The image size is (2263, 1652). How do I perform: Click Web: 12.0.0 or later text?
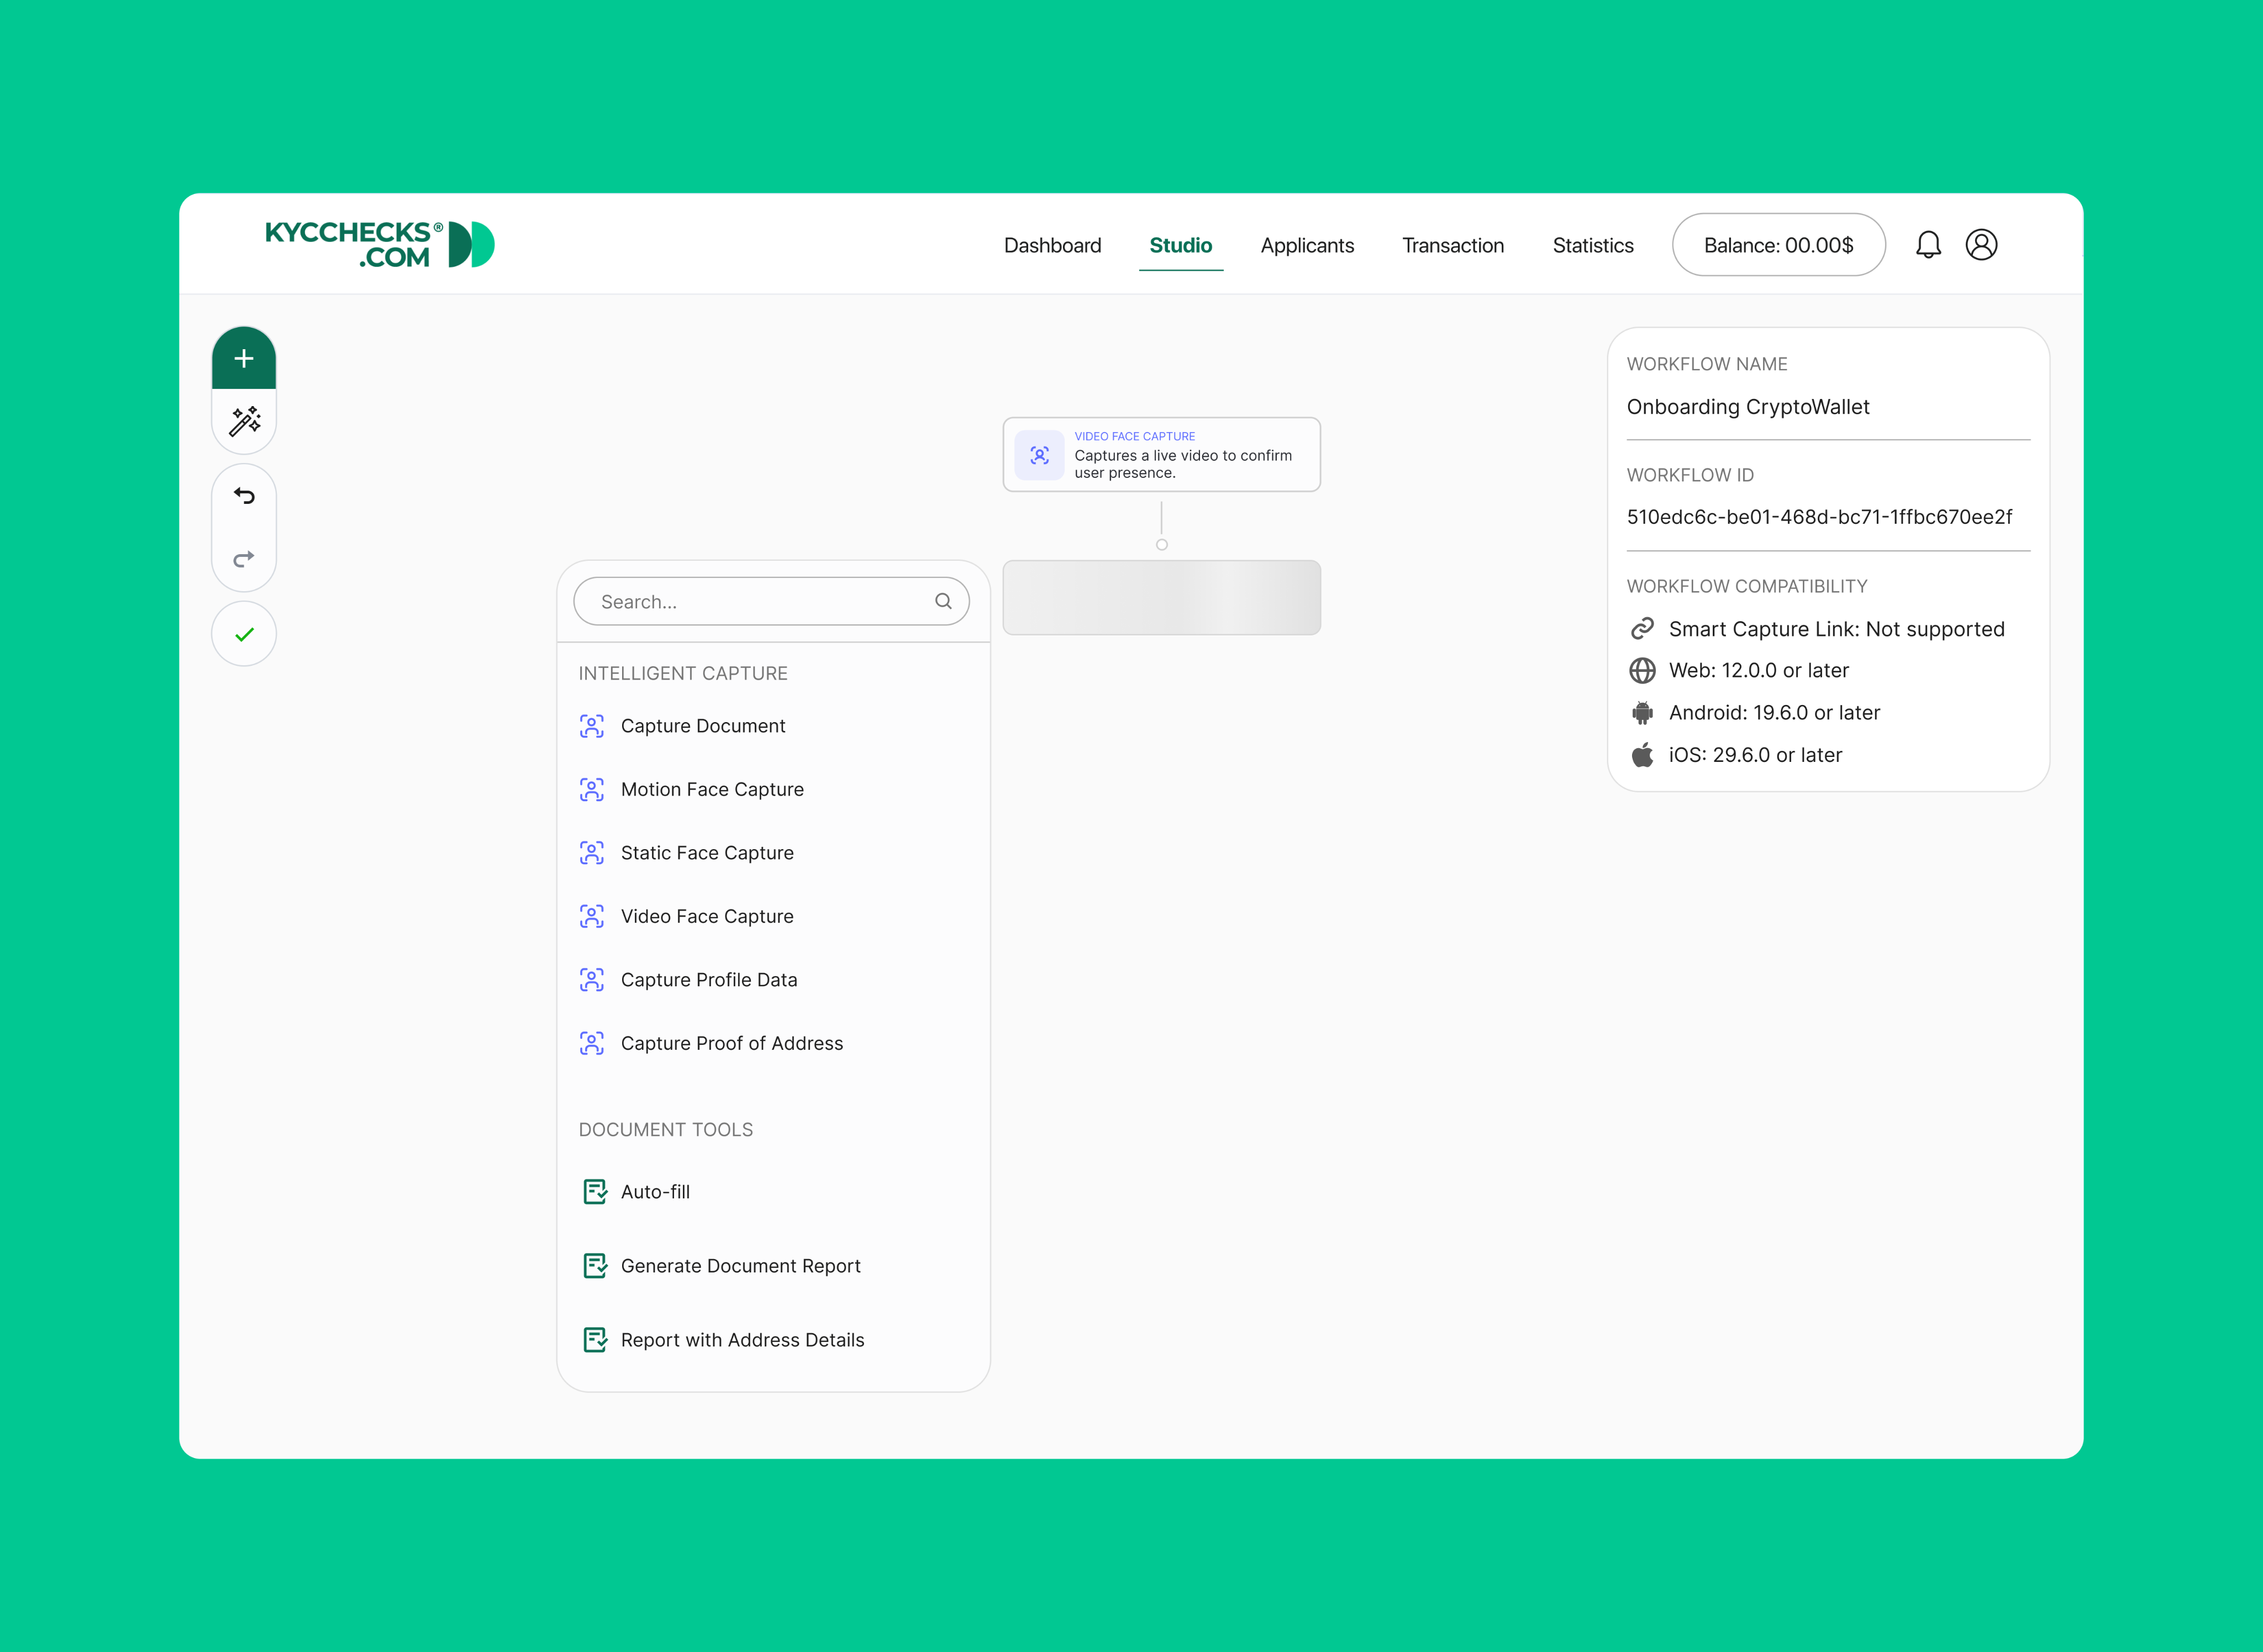1758,670
